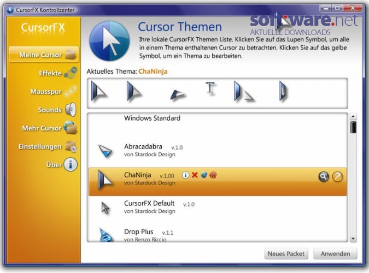Screen dimensions: 369x273
Task: Click the Effekte gears icon
Action: pyautogui.click(x=71, y=73)
